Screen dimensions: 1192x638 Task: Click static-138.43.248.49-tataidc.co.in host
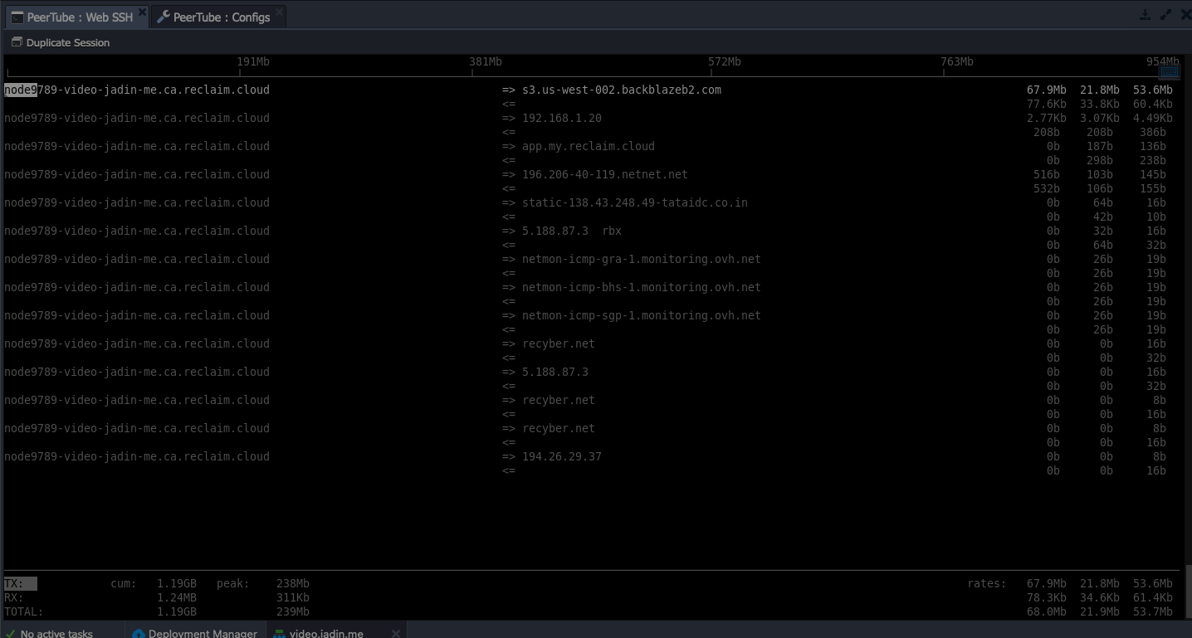click(x=635, y=202)
